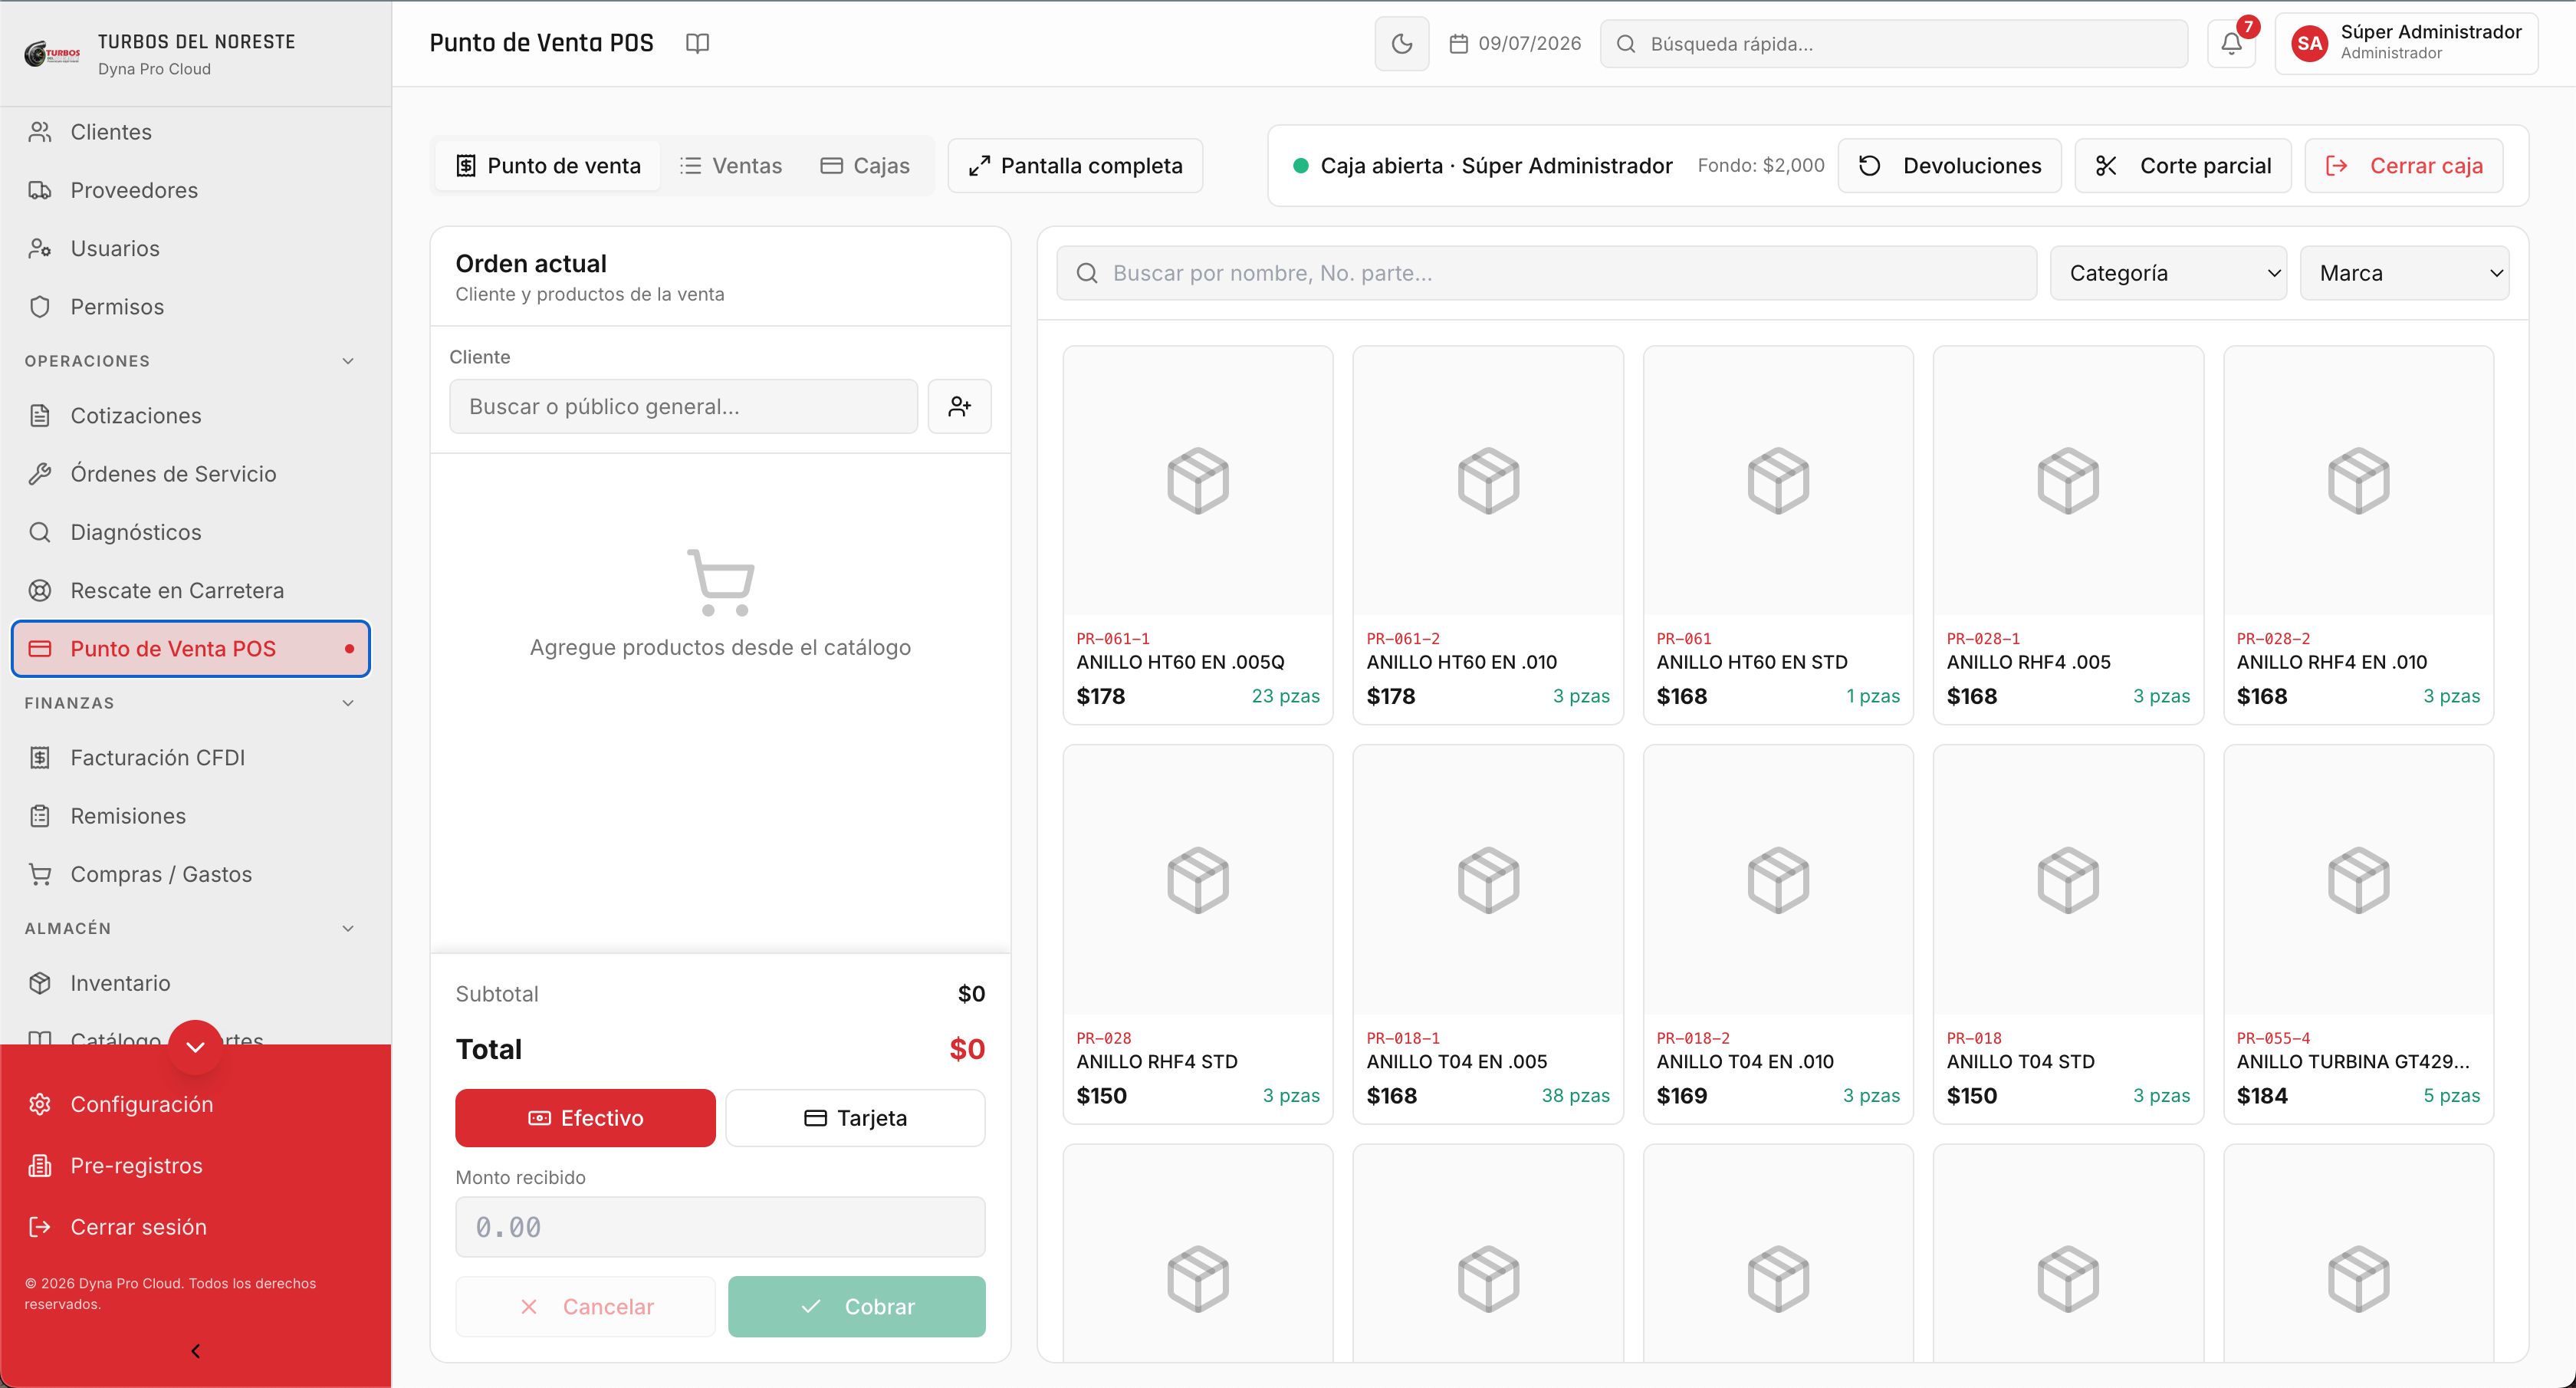Screen dimensions: 2576x1388
Task: Click the Buscar o público general client field
Action: [683, 406]
